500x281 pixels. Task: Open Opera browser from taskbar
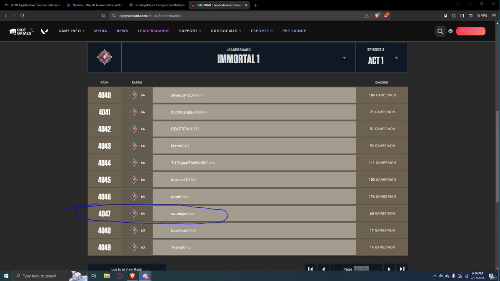pos(120,276)
